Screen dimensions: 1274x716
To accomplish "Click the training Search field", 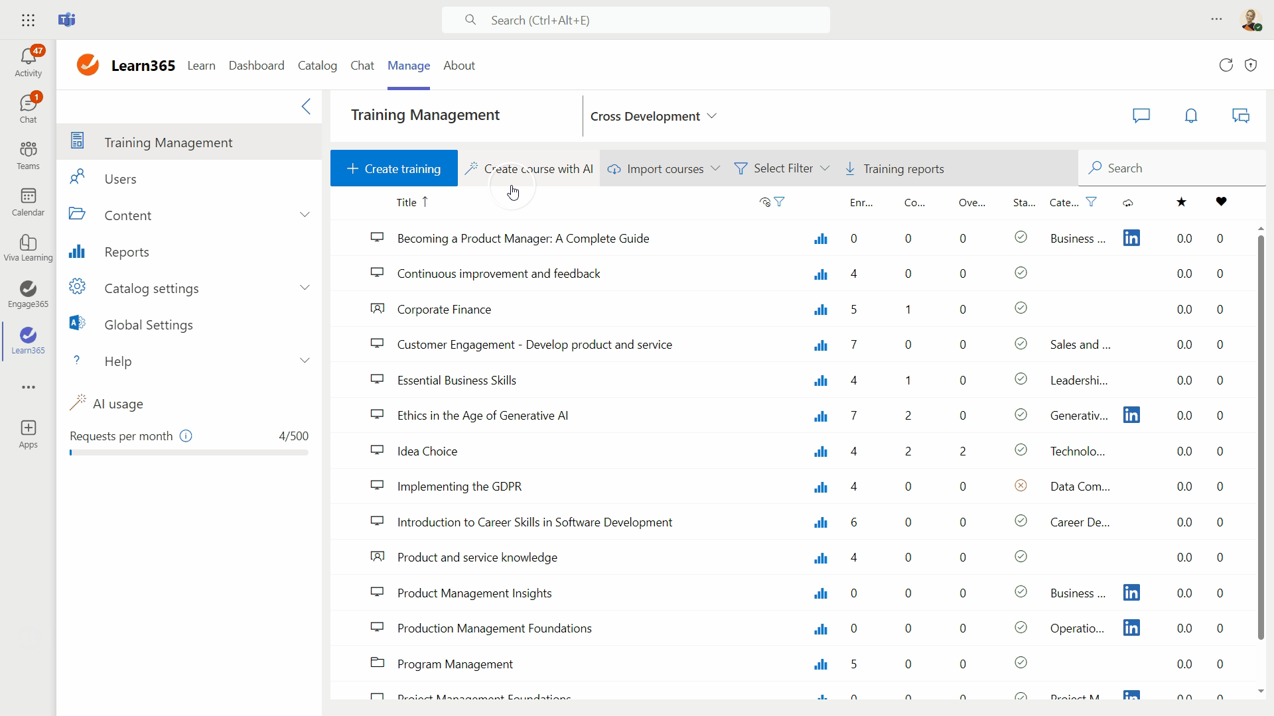I will coord(1172,168).
